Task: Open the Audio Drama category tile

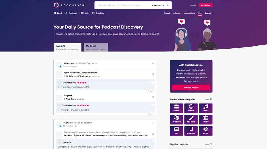Action: coord(176,119)
